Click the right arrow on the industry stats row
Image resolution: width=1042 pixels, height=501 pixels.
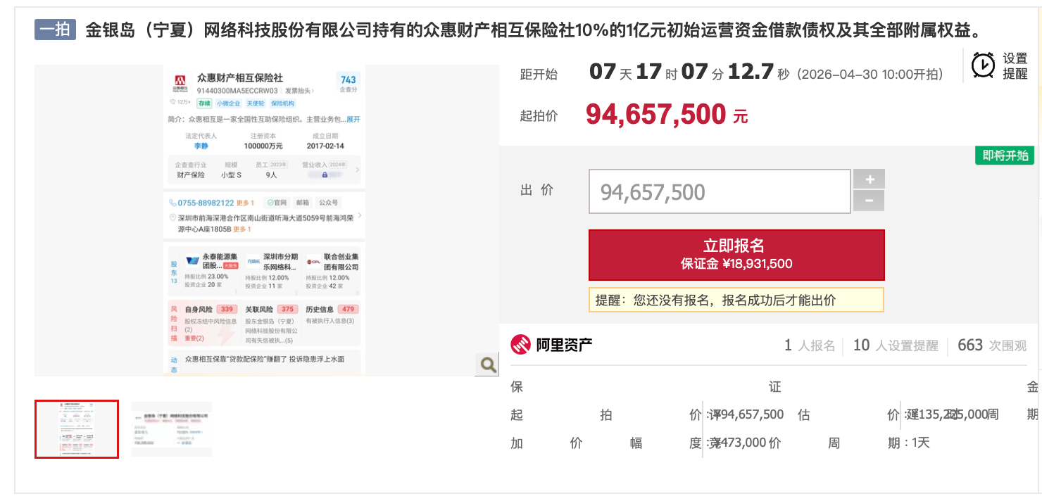point(358,170)
